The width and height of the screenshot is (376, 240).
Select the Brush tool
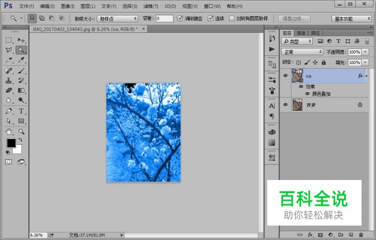(x=21, y=70)
